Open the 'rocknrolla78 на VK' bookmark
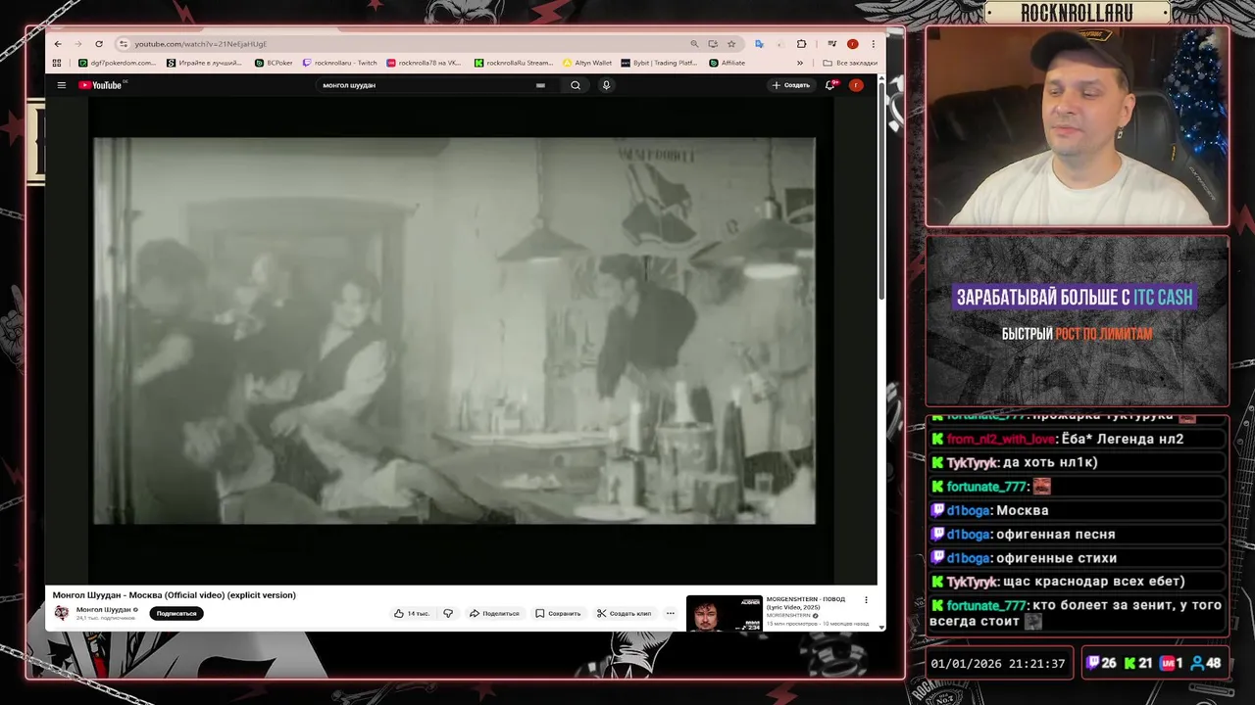Viewport: 1255px width, 705px height. coord(424,63)
